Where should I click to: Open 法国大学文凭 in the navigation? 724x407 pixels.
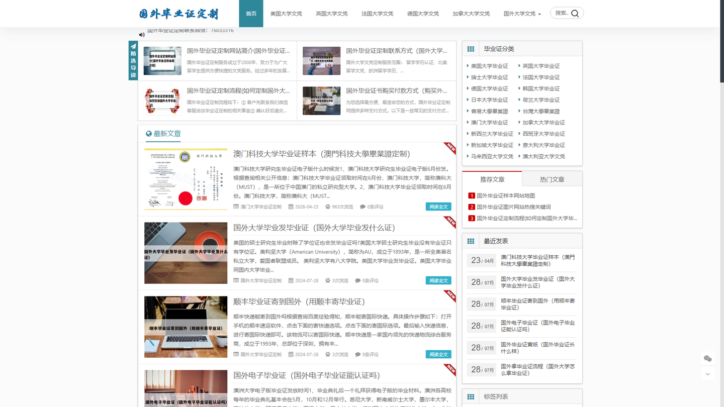pos(377,14)
